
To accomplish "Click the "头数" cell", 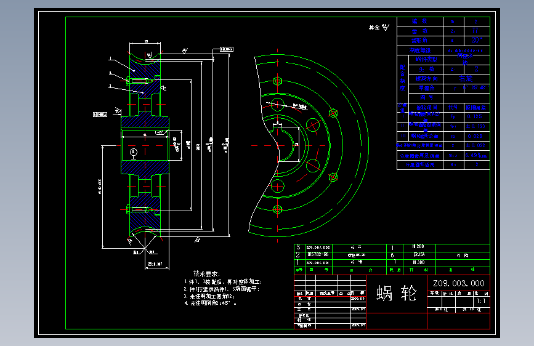I will [x=426, y=69].
